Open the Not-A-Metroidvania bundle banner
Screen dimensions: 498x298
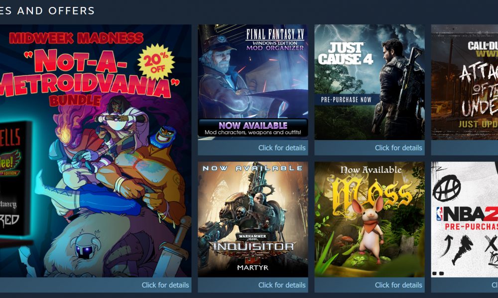[95, 151]
